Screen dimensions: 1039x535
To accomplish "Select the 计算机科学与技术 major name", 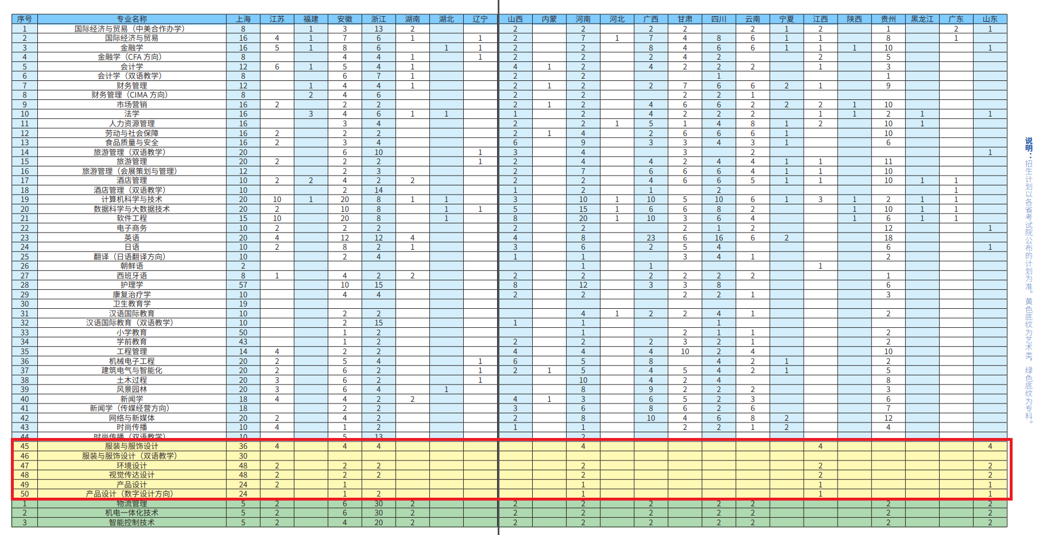I will [132, 199].
